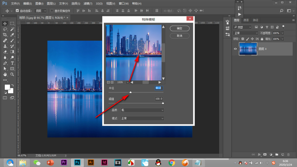Select the Horizontal Type tool

coord(12,63)
